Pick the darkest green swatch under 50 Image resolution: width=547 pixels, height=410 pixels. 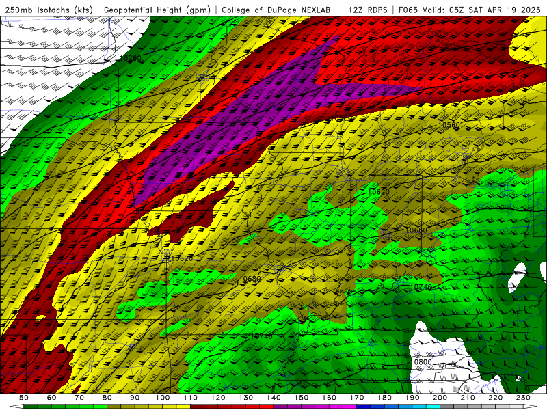click(30, 407)
